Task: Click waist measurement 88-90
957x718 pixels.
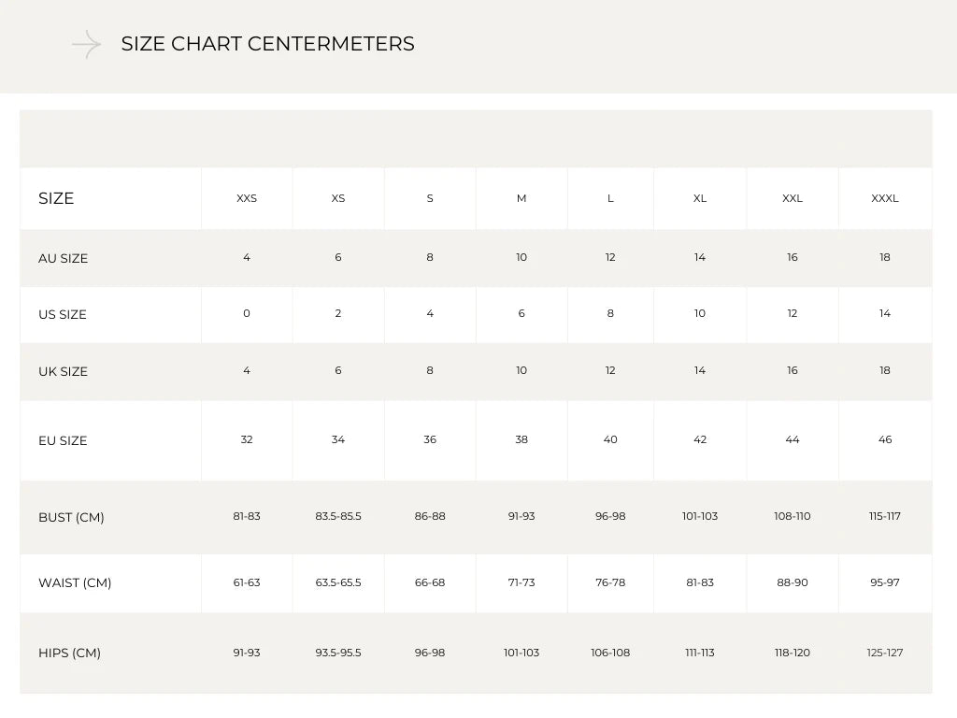Action: coord(793,582)
